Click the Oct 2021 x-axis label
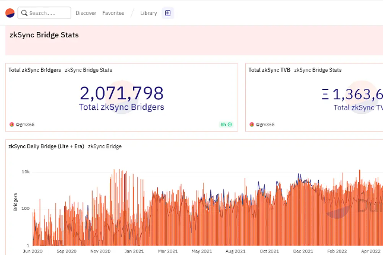383x255 pixels. tap(269, 251)
